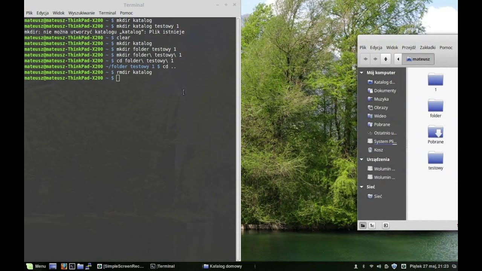Open System Plików in sidebar
Screen dimensions: 482x271
pyautogui.click(x=382, y=142)
